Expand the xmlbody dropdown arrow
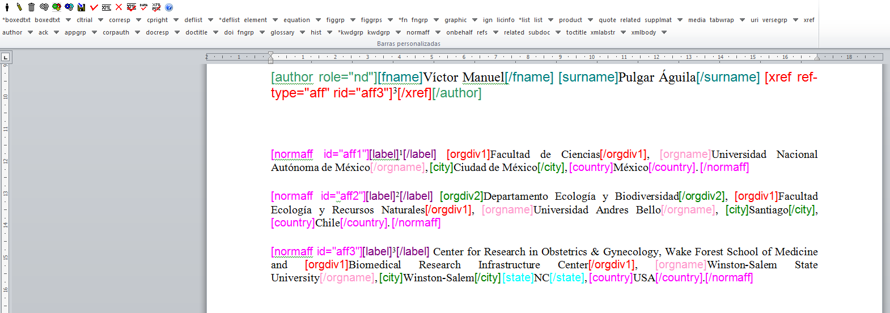890x313 pixels. point(664,32)
